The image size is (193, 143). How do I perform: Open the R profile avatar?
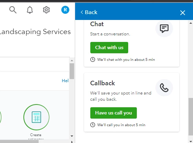point(65,10)
